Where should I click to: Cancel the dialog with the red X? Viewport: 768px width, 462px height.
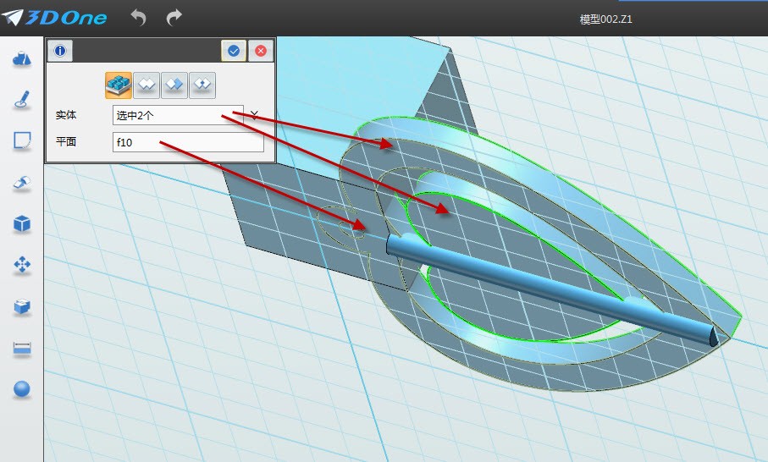(x=261, y=51)
